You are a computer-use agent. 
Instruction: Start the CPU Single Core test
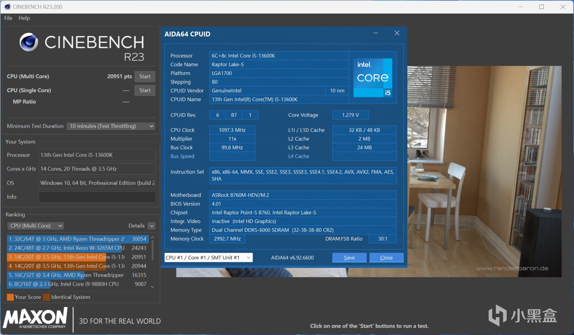(145, 90)
